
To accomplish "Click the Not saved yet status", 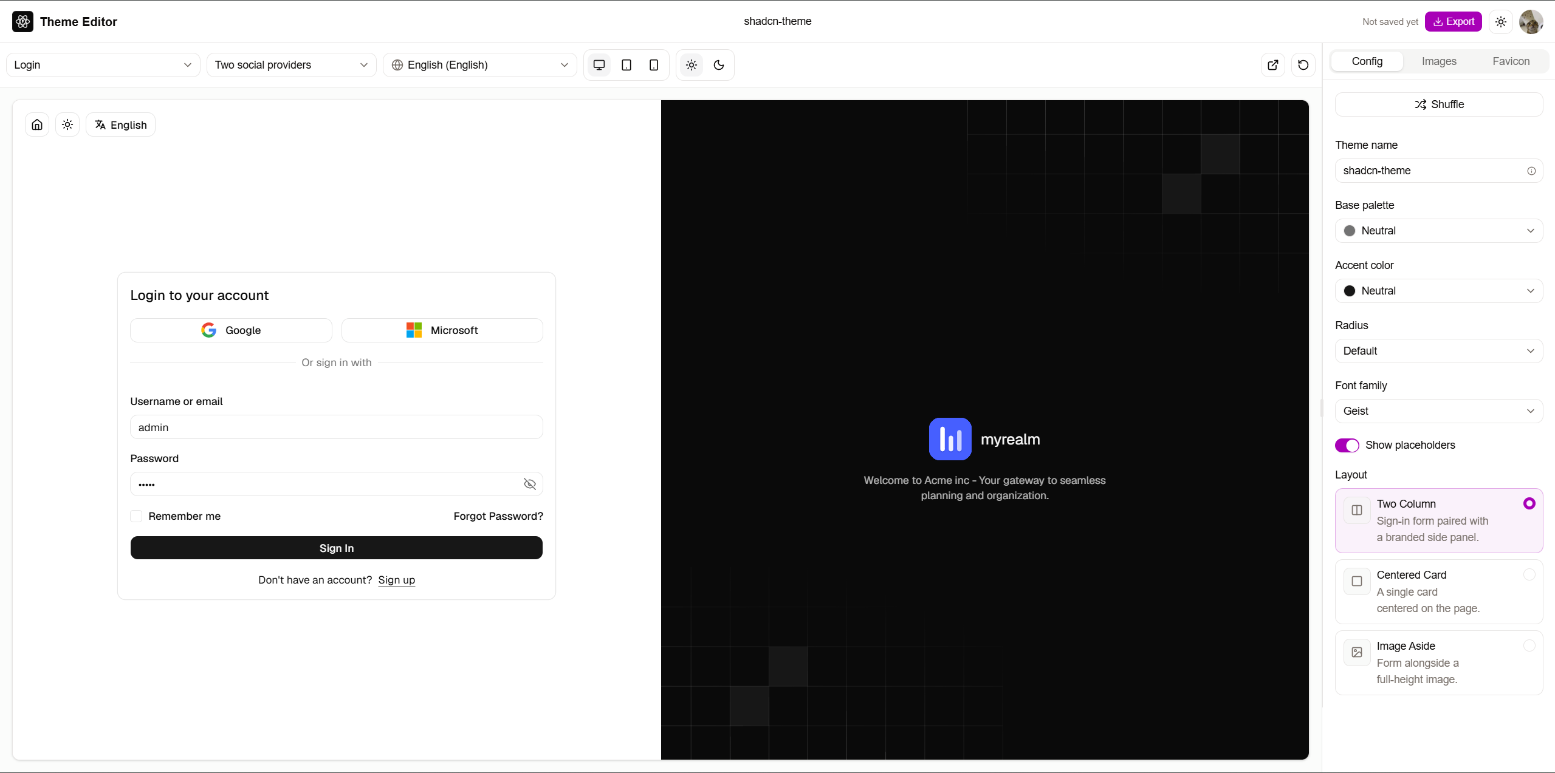I will 1390,22.
